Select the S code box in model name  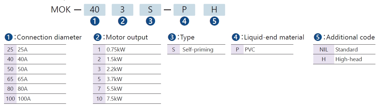150,10
